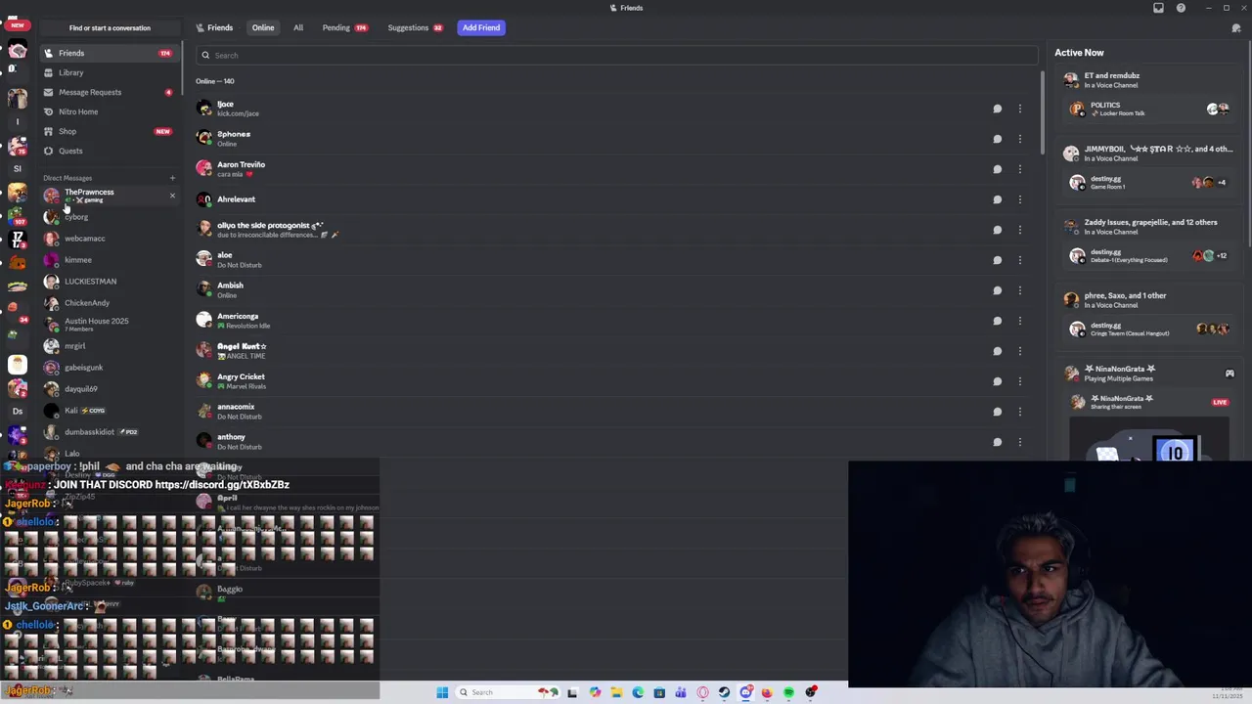Message Ambish using the chat icon
The height and width of the screenshot is (704, 1252).
click(997, 290)
